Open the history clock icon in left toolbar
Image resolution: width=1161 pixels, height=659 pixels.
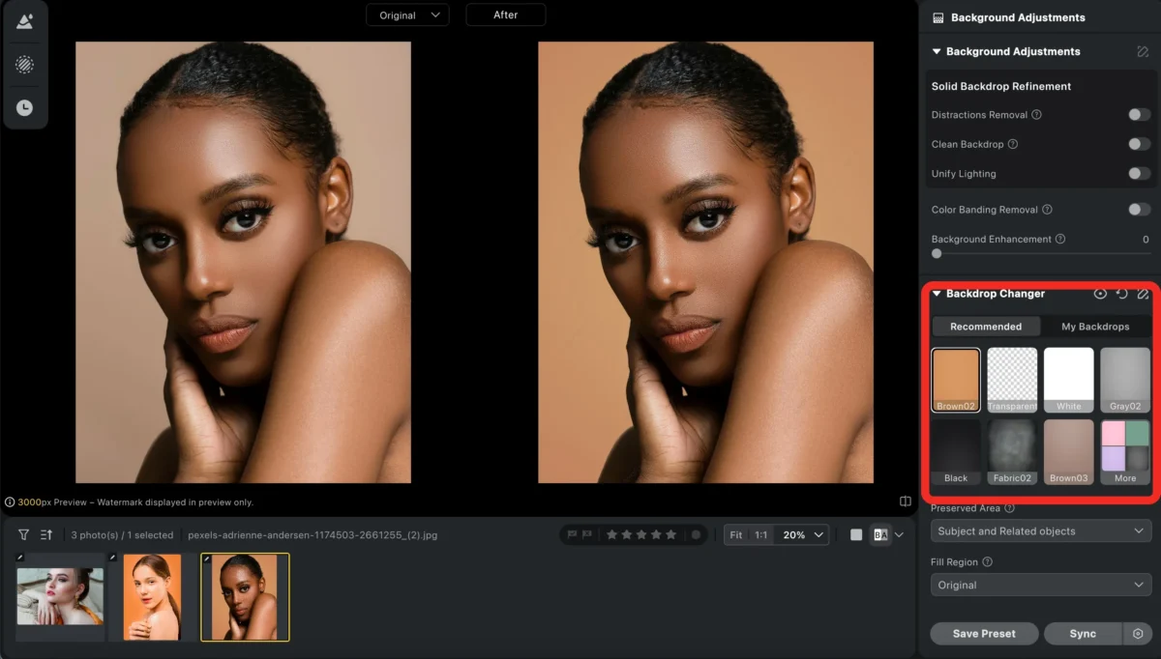point(24,108)
